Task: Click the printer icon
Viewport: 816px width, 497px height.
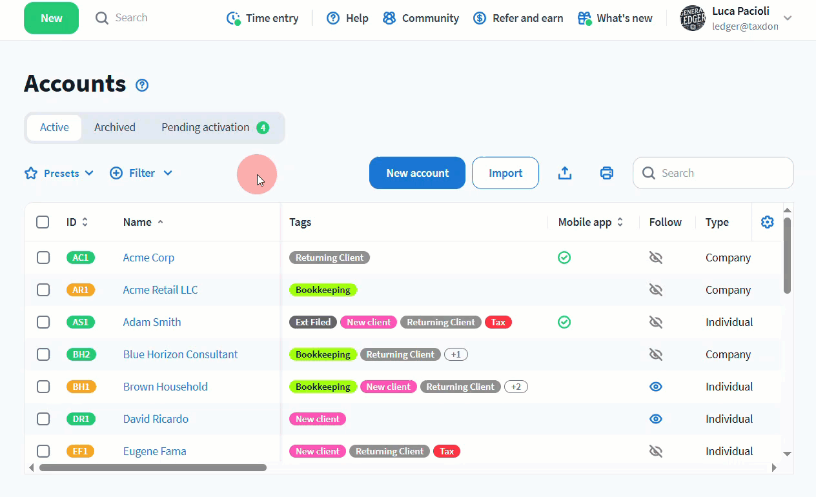Action: pyautogui.click(x=607, y=173)
